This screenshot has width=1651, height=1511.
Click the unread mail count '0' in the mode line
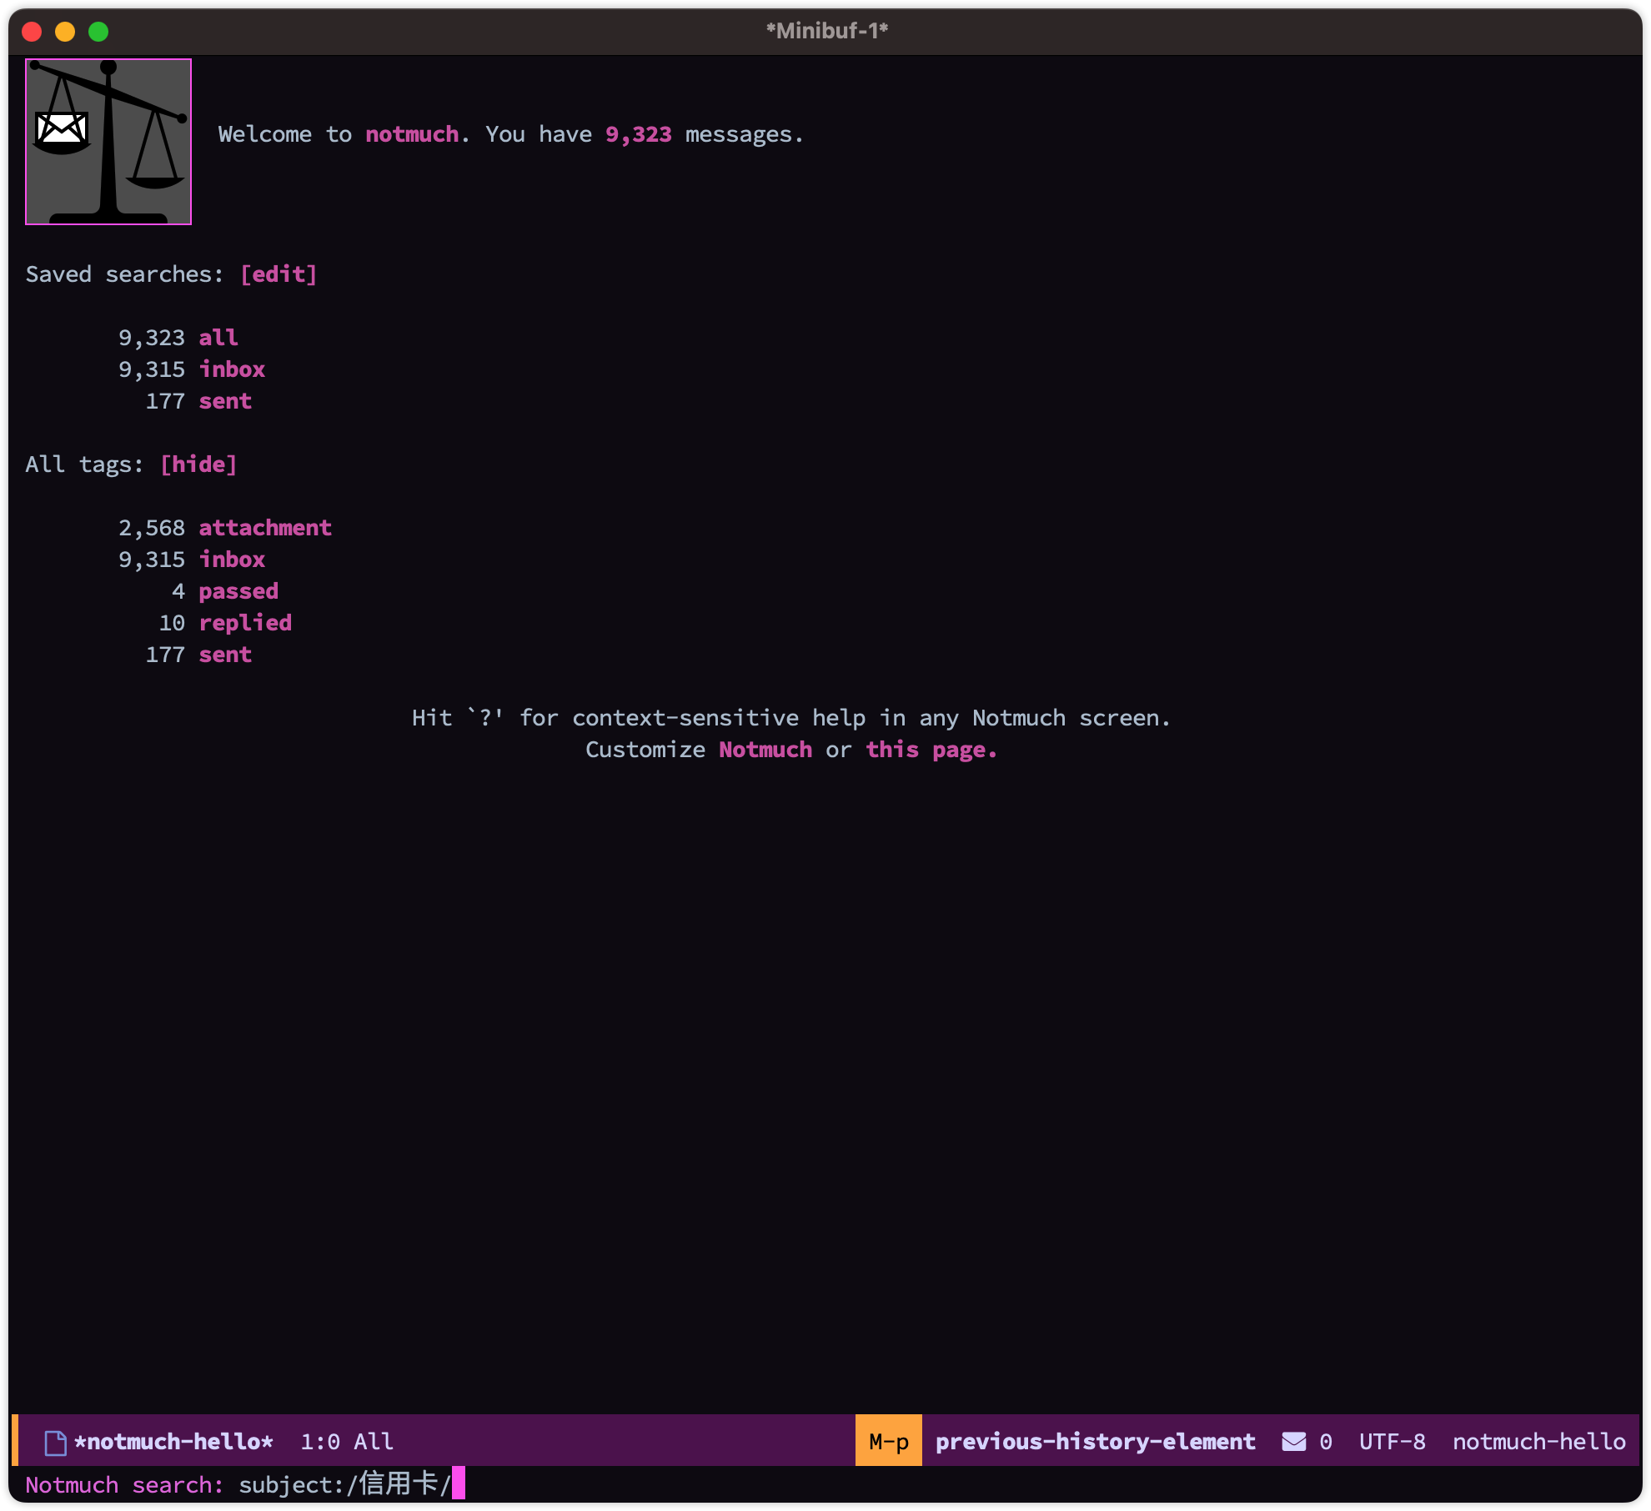click(1326, 1442)
